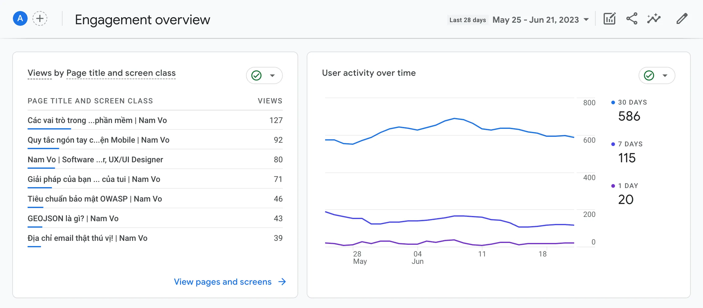The height and width of the screenshot is (308, 703).
Task: Click the Last 28 days label
Action: (x=467, y=20)
